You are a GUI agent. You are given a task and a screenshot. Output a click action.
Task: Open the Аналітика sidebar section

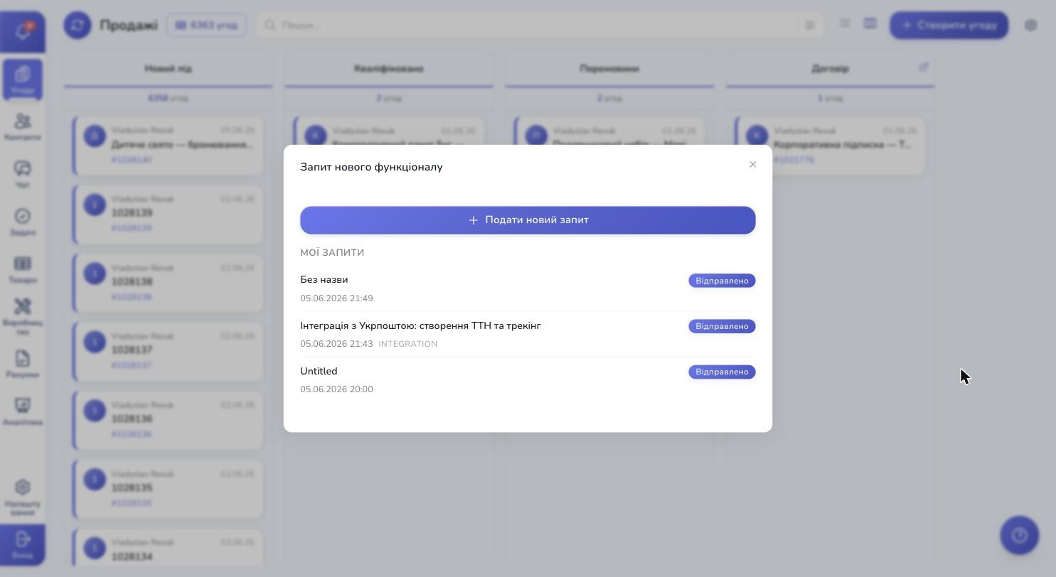click(x=23, y=411)
